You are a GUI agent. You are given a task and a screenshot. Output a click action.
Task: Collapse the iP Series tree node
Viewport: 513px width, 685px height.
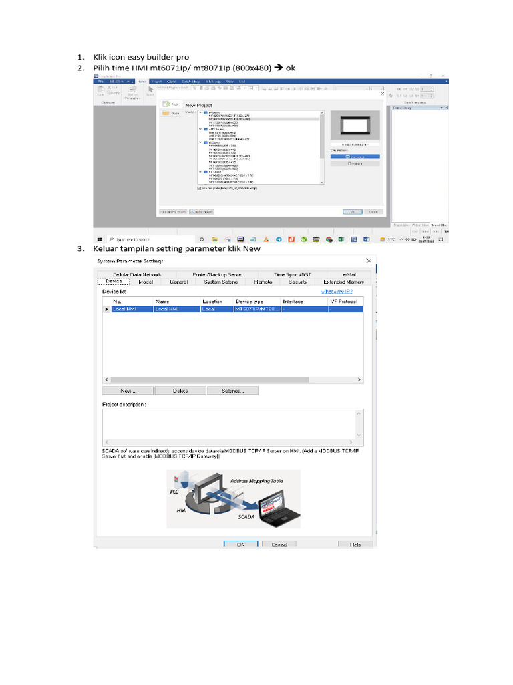(x=200, y=112)
